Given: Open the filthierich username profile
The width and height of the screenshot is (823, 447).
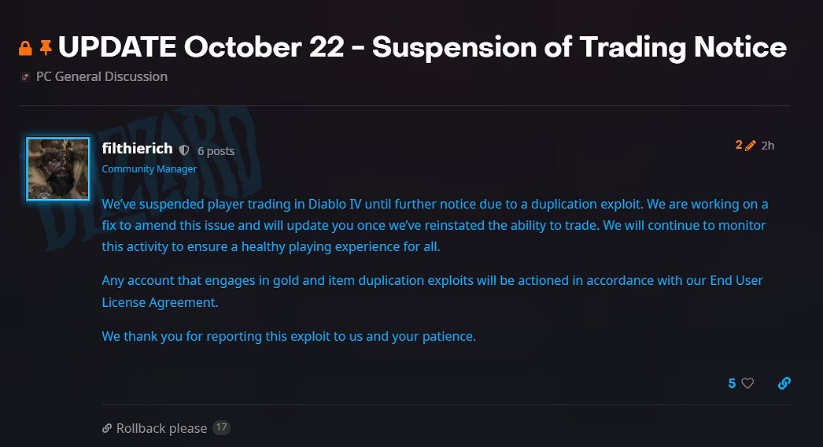Looking at the screenshot, I should pos(137,149).
